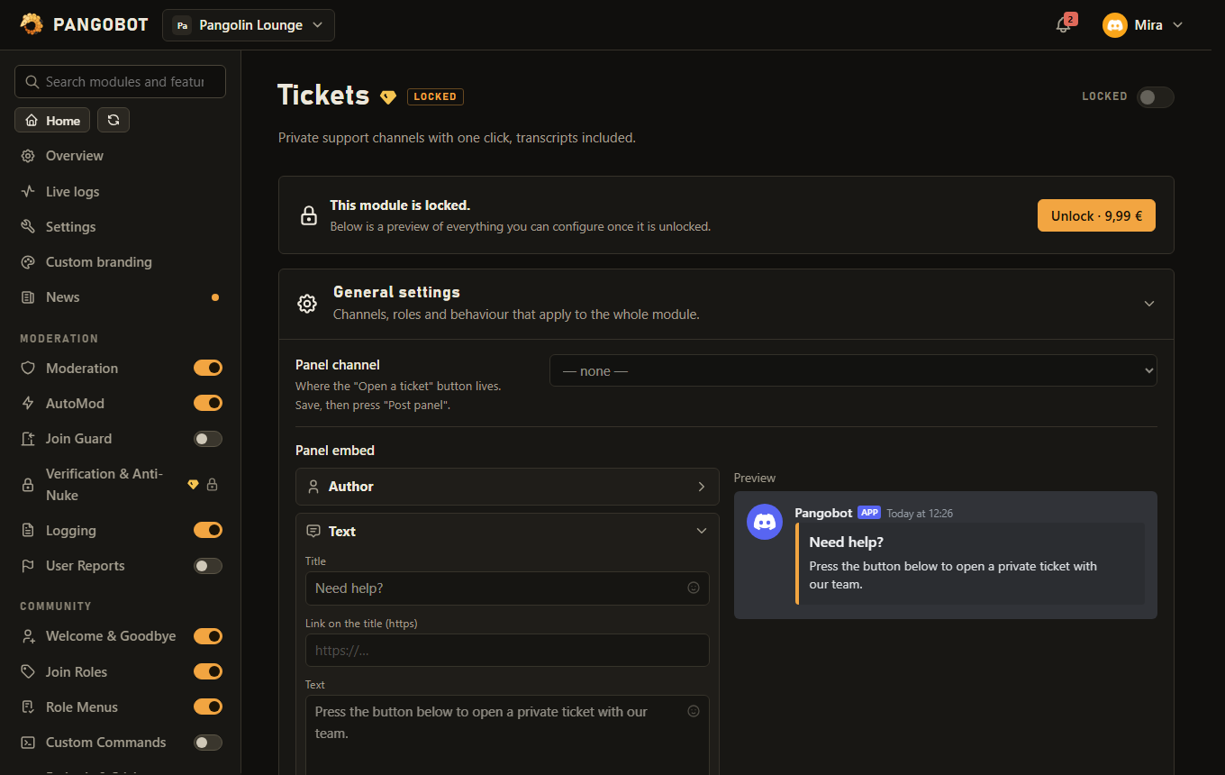Image resolution: width=1225 pixels, height=775 pixels.
Task: Click the Pangobot logo icon
Action: (x=32, y=24)
